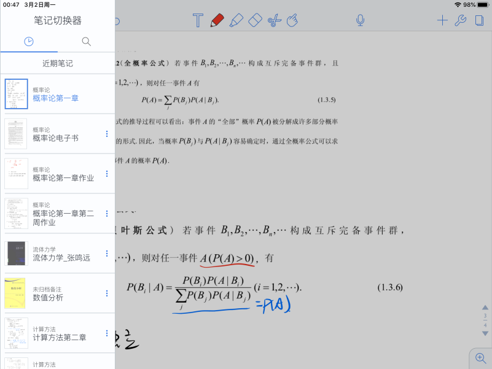
Task: Open options menu for 概率论电子书 note
Action: coord(107,133)
